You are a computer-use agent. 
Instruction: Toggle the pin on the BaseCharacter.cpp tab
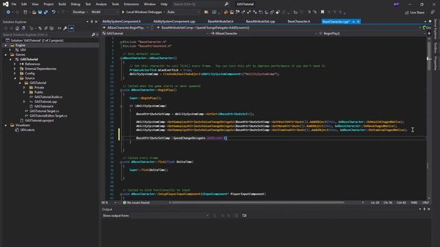coord(353,21)
